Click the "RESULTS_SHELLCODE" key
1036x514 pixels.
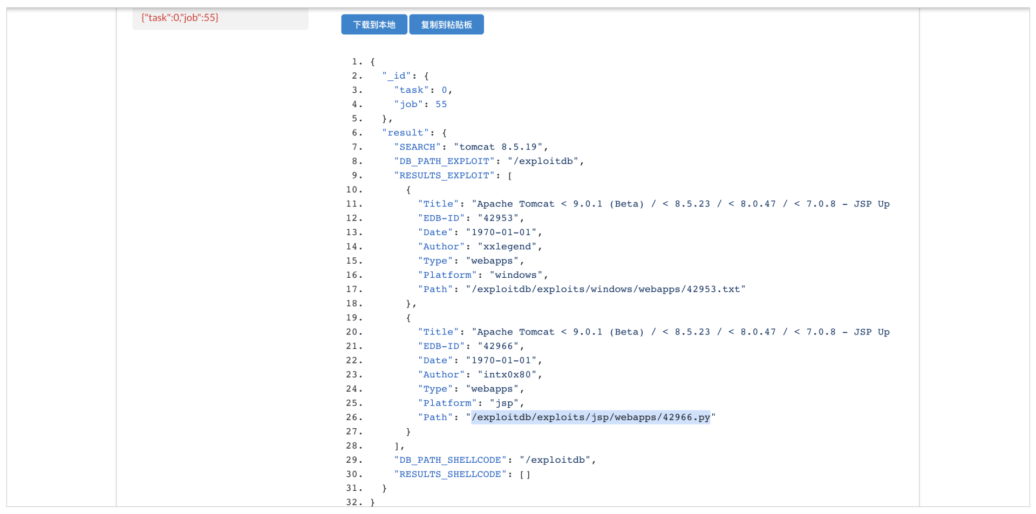click(450, 475)
